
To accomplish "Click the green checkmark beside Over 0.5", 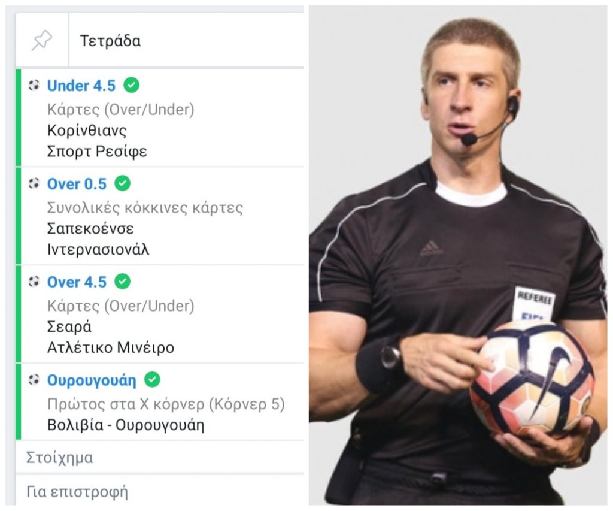I will pyautogui.click(x=122, y=183).
